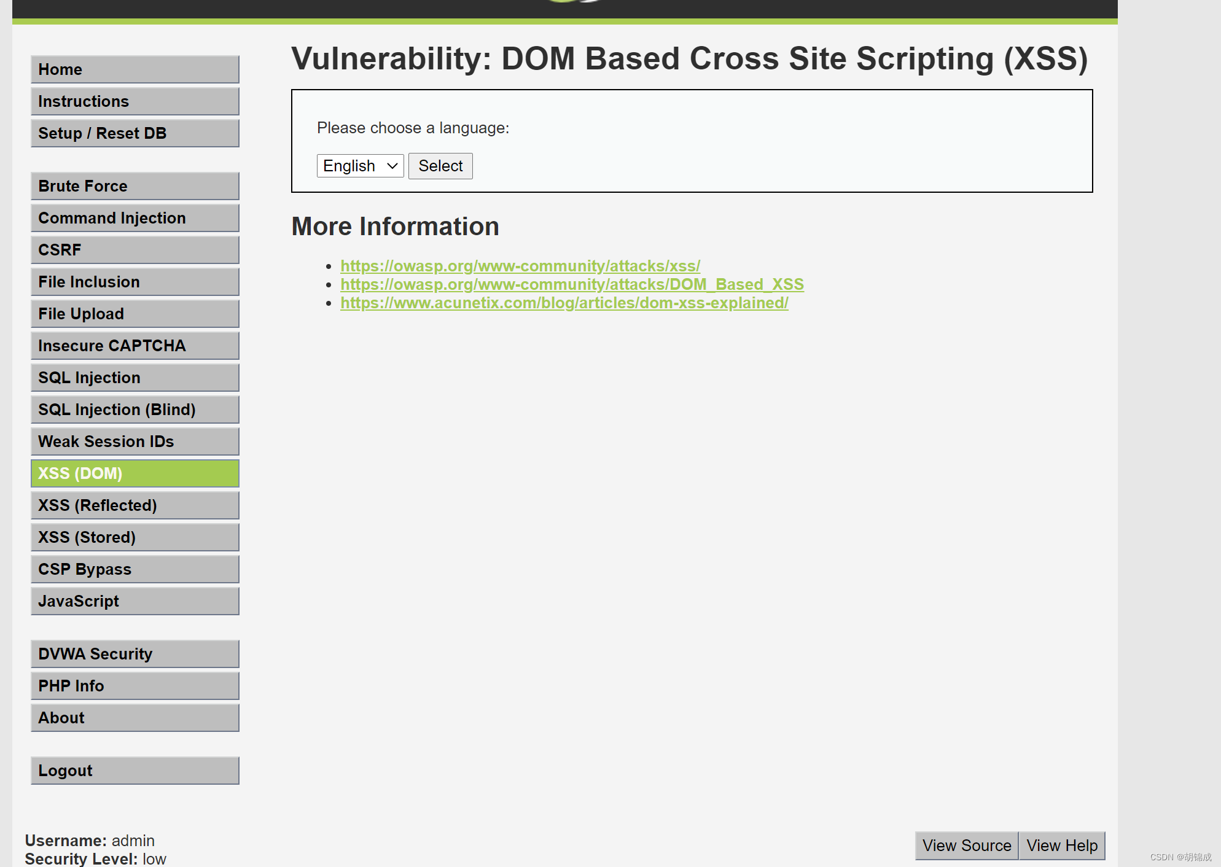Open the Home menu item
This screenshot has height=867, width=1221.
(135, 69)
